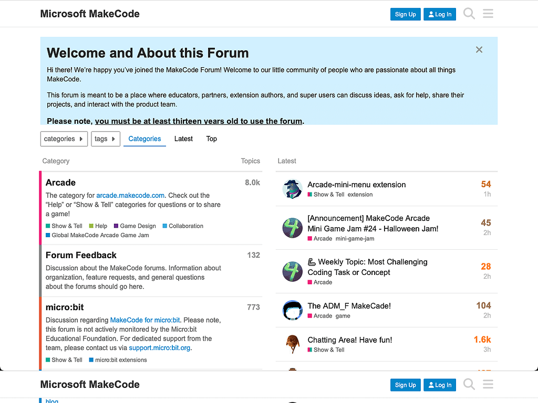This screenshot has height=403, width=538.
Task: Use the footer search icon
Action: point(469,384)
